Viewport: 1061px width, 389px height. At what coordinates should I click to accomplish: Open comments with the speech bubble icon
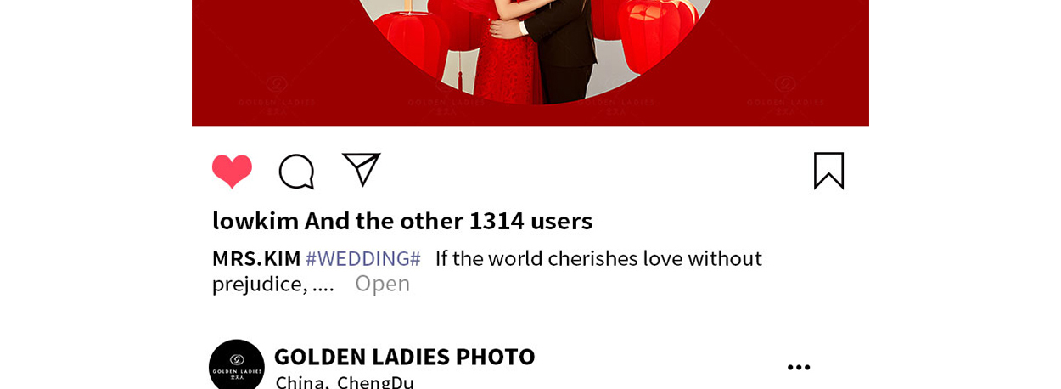pos(296,172)
